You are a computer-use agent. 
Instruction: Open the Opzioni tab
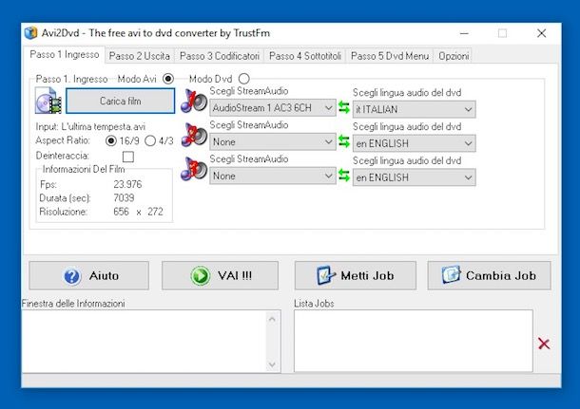coord(454,56)
